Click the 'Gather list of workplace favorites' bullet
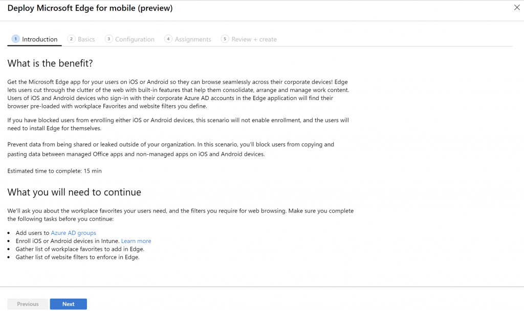This screenshot has height=314, width=524. point(80,249)
